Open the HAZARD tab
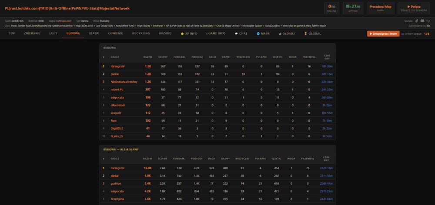The image size is (435, 205). pos(165,33)
